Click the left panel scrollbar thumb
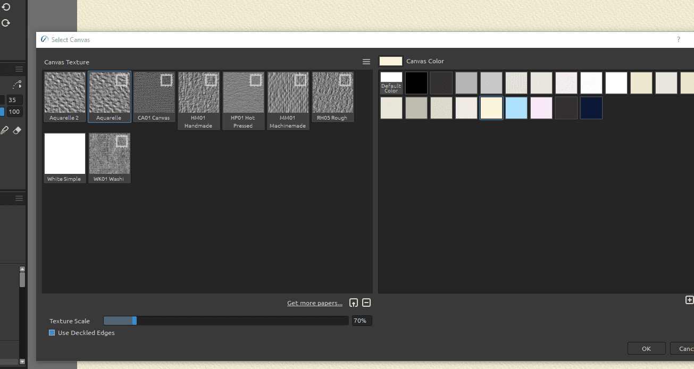694x369 pixels. (x=22, y=280)
